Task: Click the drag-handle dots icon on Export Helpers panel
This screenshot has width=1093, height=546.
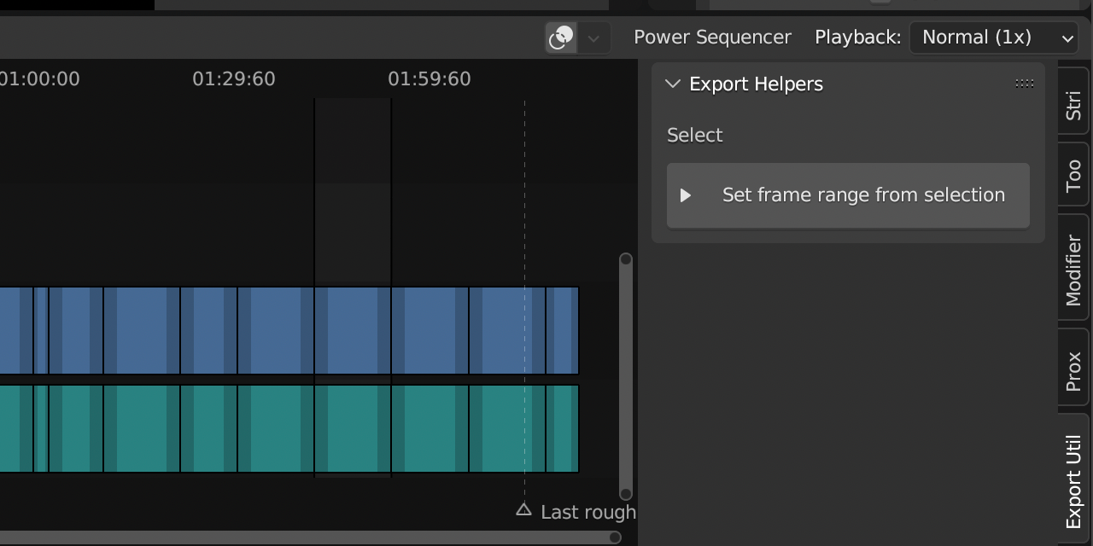Action: (x=1024, y=83)
